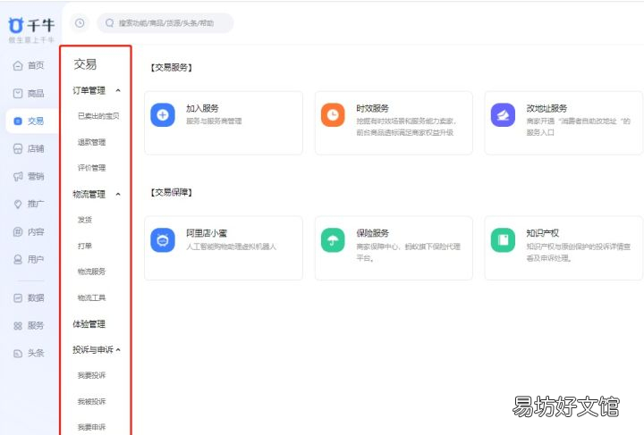Click the 物流管理 section label

(x=89, y=195)
